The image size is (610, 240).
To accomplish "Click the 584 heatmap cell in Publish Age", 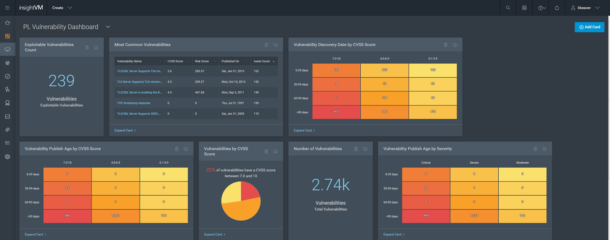I will [x=67, y=216].
